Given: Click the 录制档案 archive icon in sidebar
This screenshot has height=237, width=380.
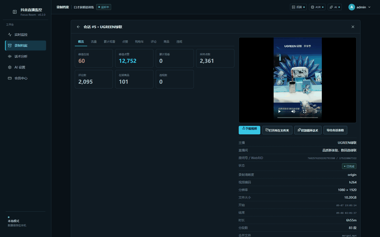Looking at the screenshot, I should click(10, 46).
